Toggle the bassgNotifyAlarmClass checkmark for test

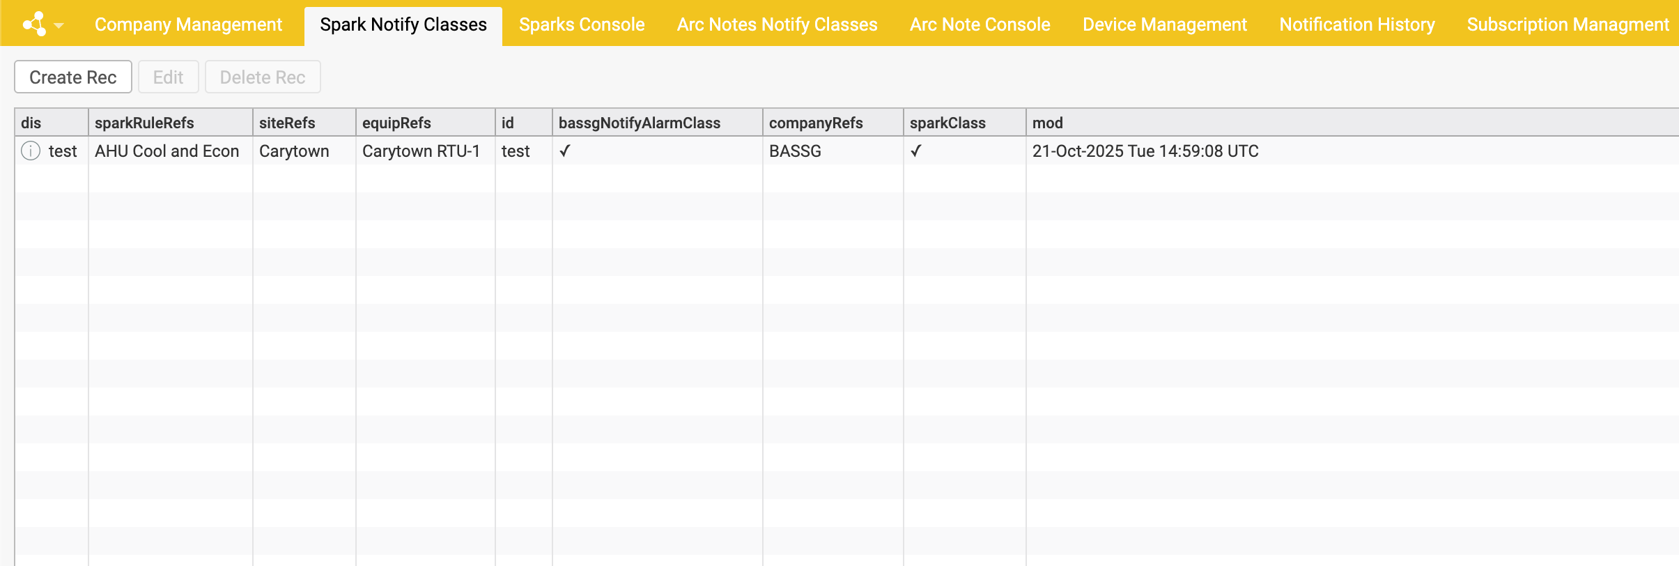point(565,151)
